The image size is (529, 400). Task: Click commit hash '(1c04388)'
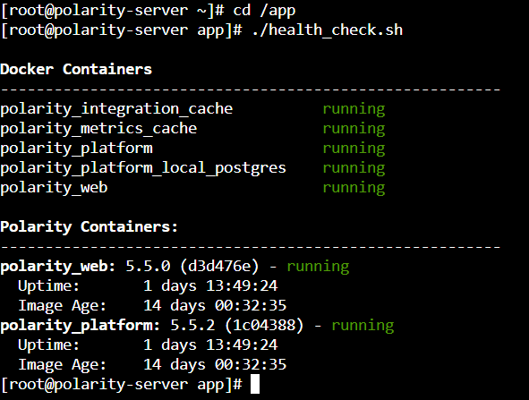click(264, 326)
